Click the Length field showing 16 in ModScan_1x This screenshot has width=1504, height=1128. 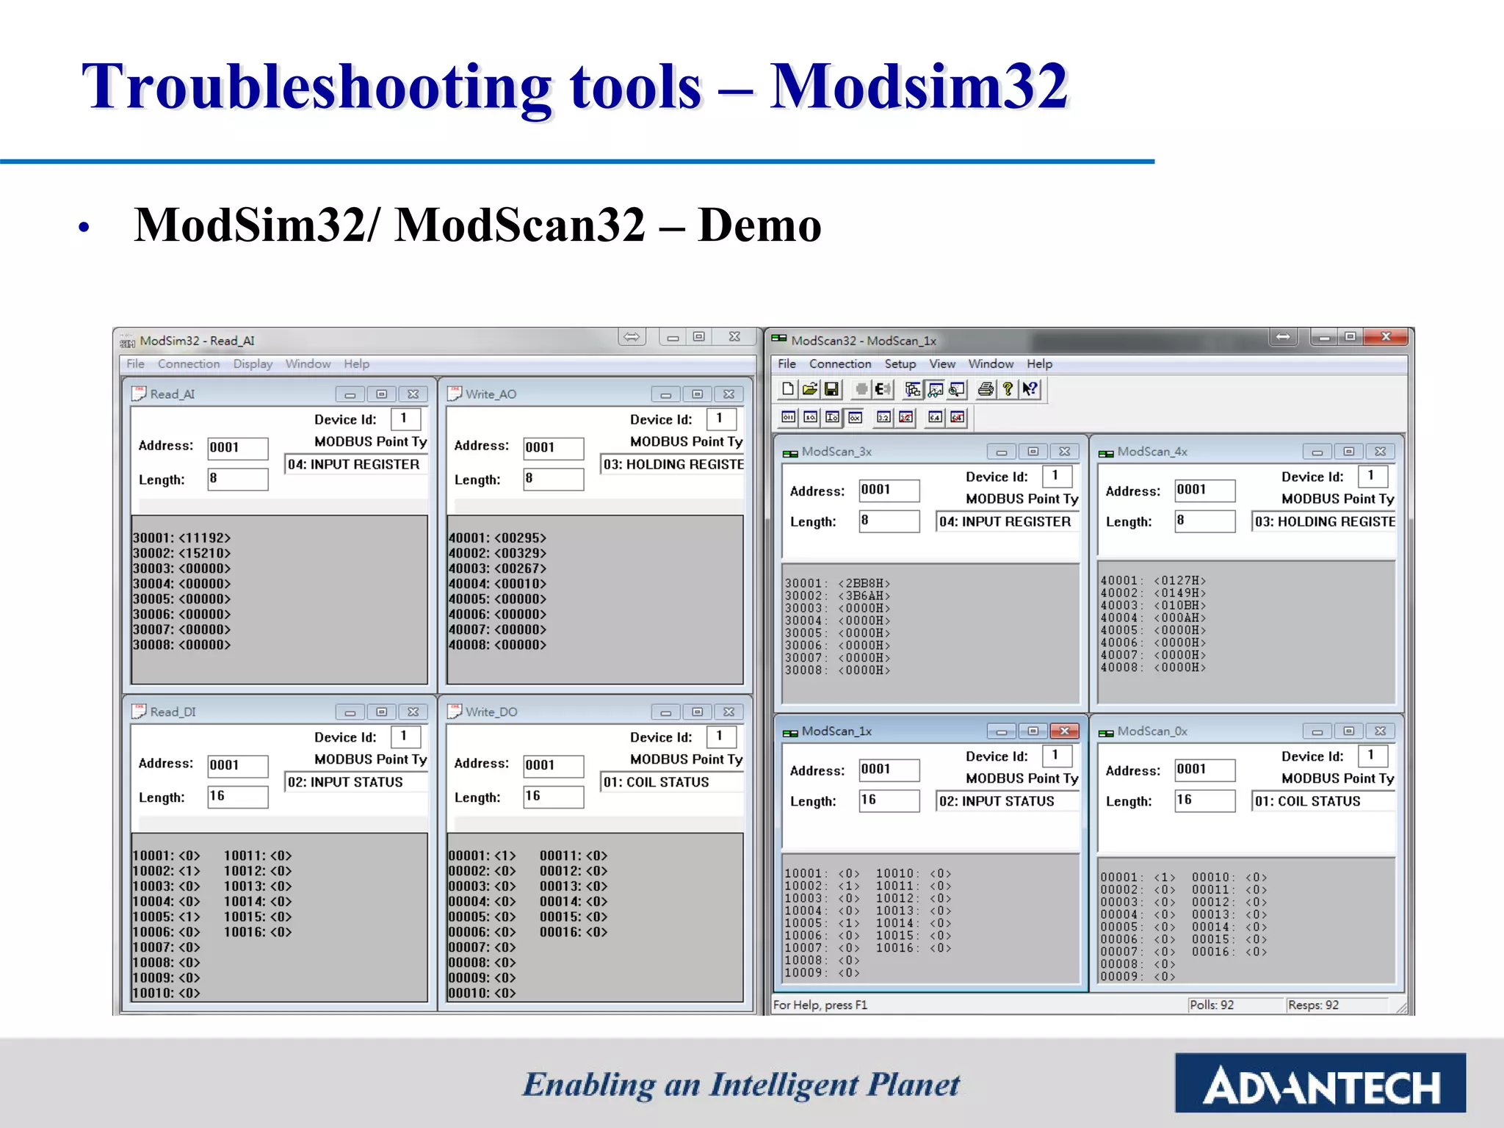[x=889, y=800]
